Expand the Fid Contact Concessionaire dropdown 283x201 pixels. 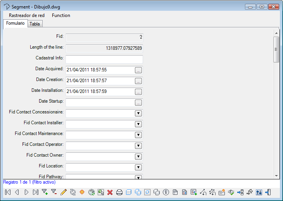pos(138,113)
